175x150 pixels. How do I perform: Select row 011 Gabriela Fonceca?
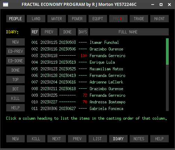77,109
